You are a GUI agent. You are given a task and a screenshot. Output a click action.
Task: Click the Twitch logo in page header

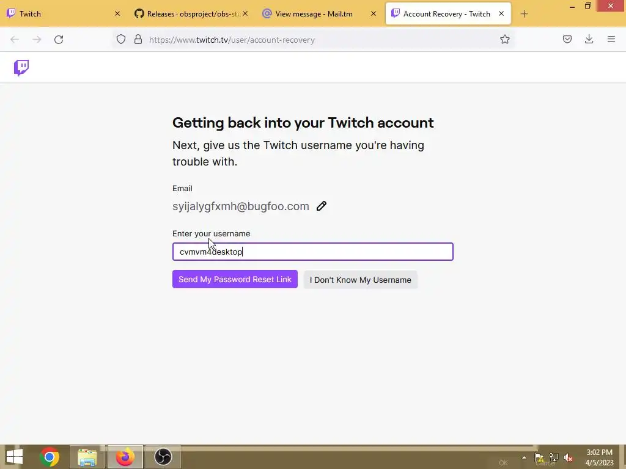tap(21, 68)
